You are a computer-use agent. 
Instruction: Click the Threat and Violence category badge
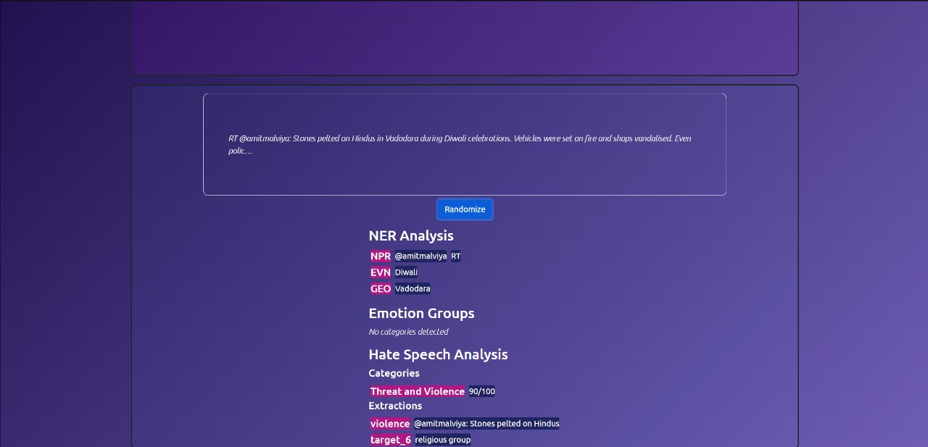(418, 391)
